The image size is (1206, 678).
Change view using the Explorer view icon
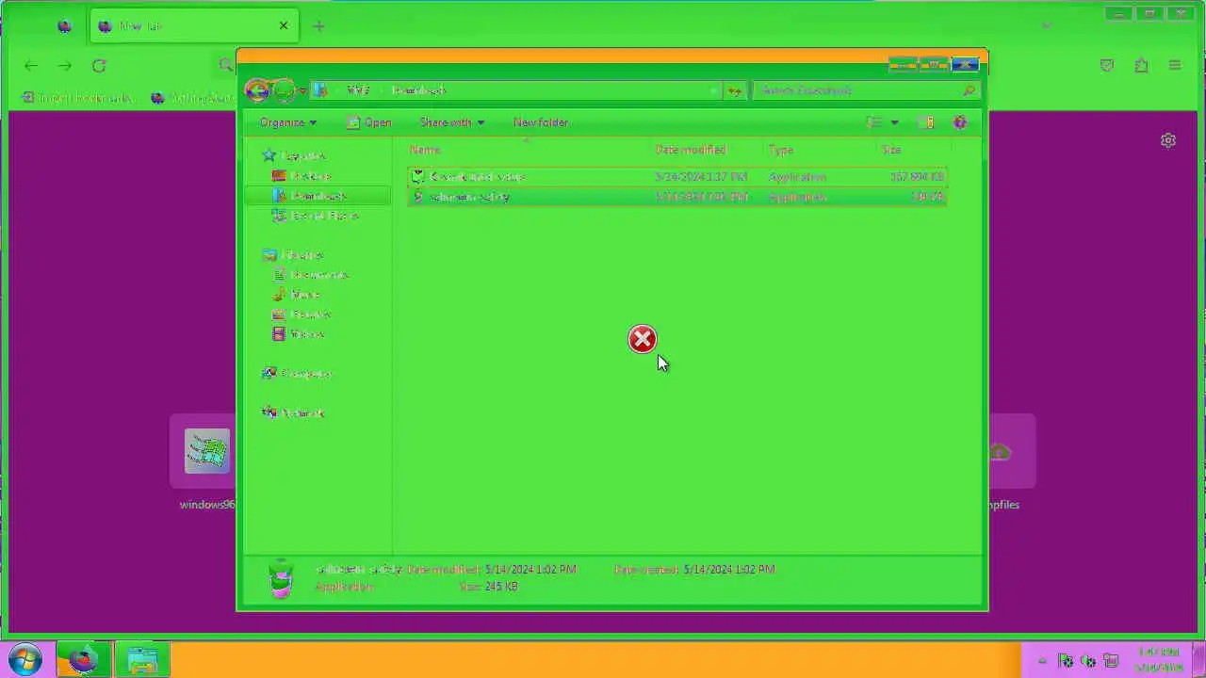(x=874, y=122)
